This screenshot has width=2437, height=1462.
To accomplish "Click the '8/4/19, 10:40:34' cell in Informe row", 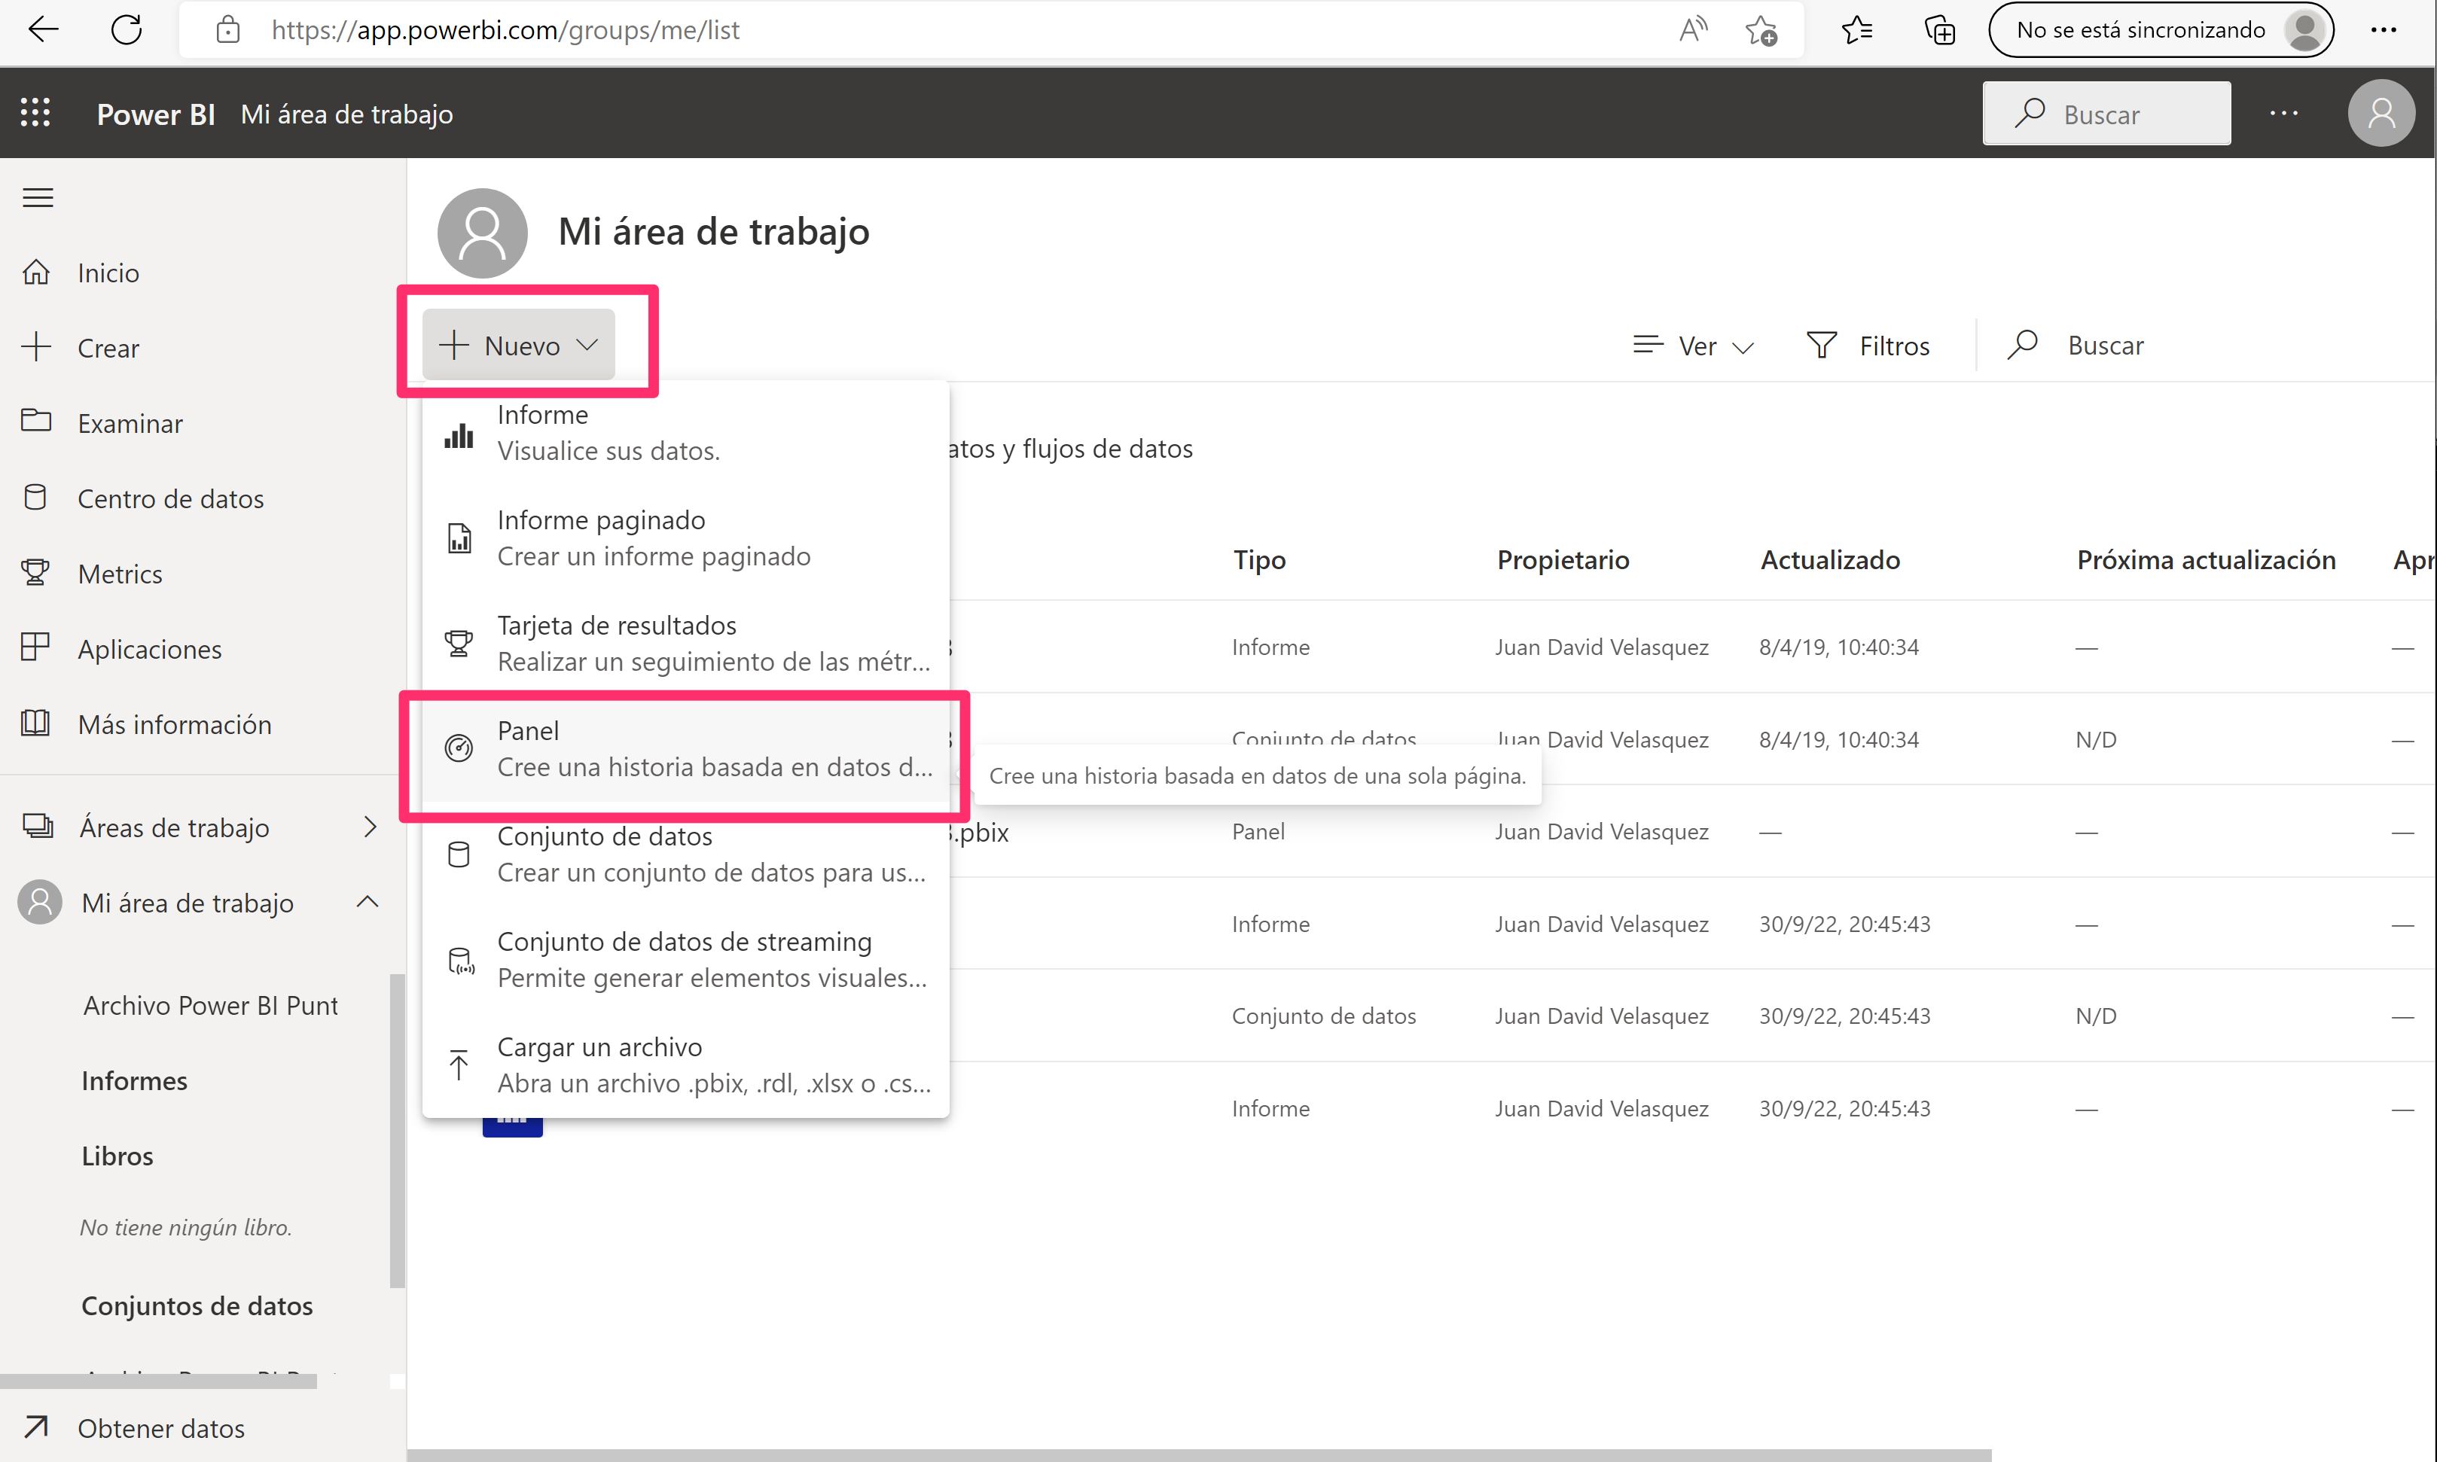I will pos(1839,646).
